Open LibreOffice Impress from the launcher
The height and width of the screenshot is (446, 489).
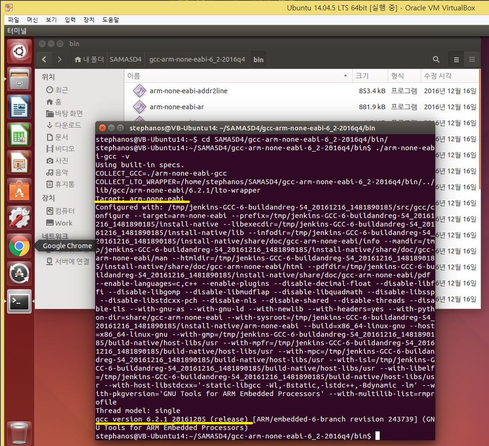click(x=19, y=162)
